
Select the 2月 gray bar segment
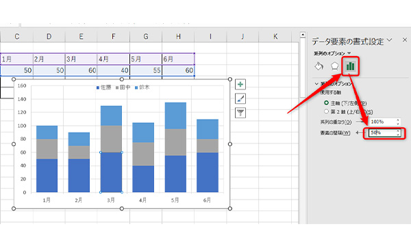point(79,152)
